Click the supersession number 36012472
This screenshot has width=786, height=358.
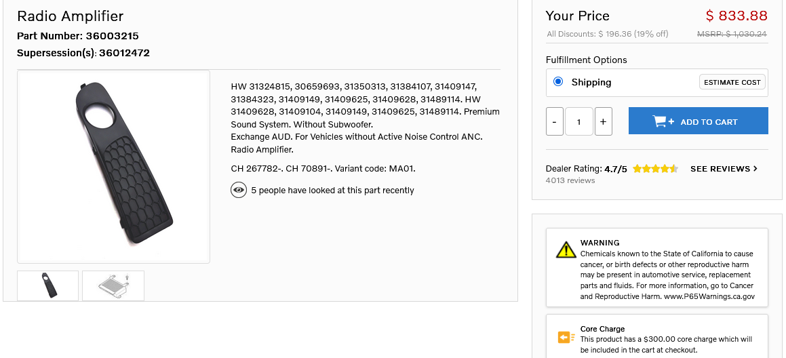(124, 53)
